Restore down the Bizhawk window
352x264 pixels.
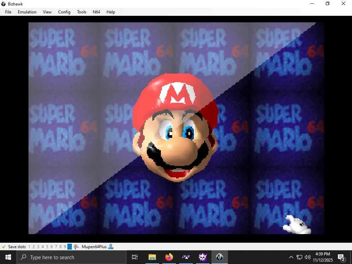coord(328,4)
